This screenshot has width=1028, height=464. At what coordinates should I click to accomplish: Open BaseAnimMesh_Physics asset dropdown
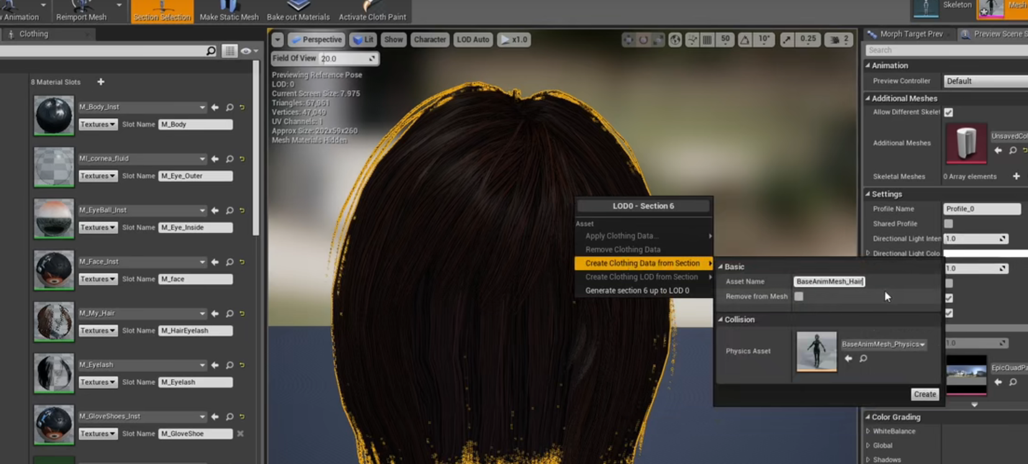coord(883,344)
